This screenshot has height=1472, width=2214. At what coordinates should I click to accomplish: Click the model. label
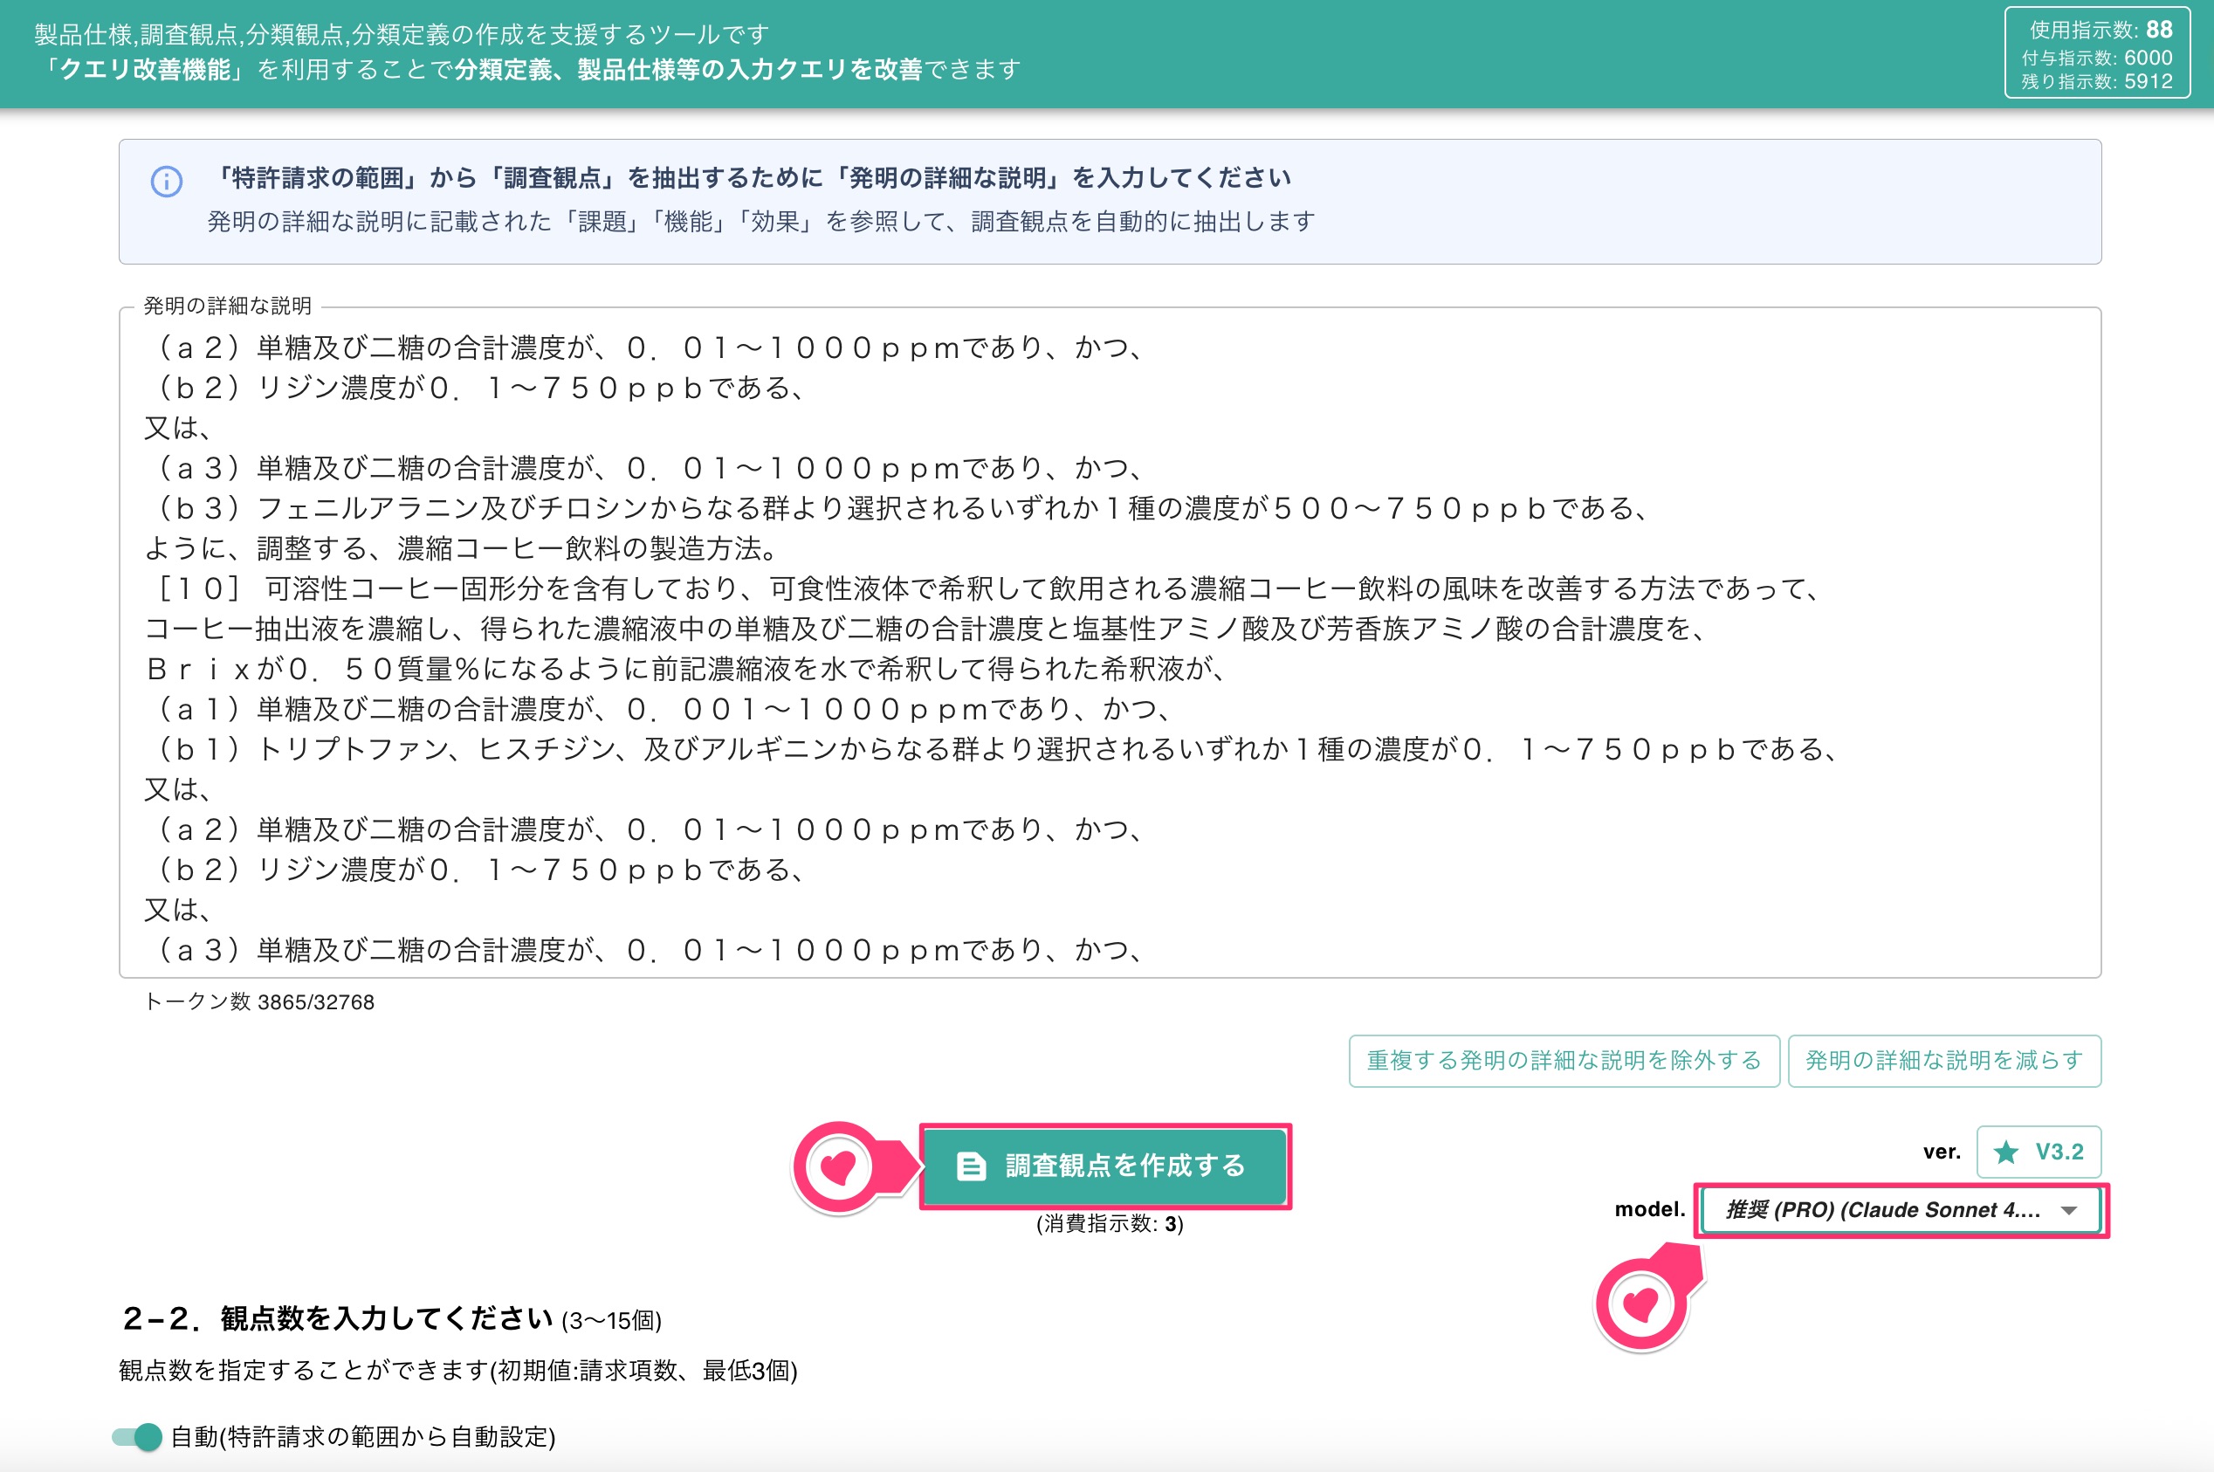pyautogui.click(x=1649, y=1209)
